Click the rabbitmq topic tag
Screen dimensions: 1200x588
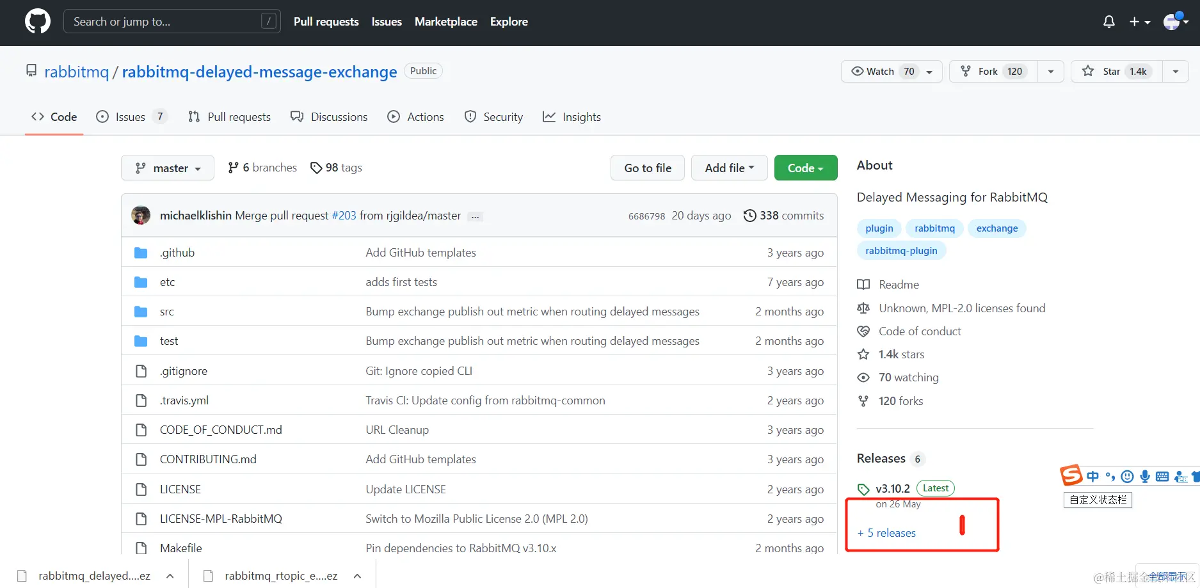pyautogui.click(x=934, y=228)
